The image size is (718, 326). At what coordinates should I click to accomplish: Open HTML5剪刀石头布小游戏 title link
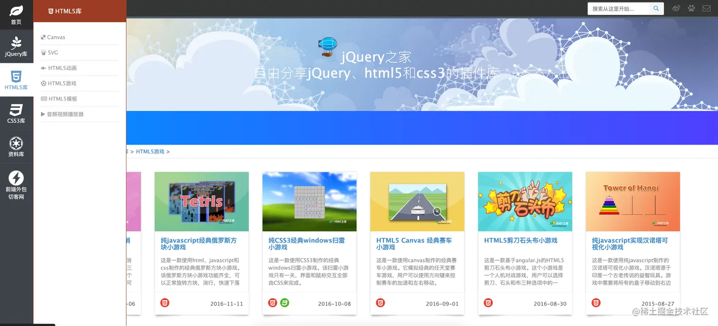520,240
